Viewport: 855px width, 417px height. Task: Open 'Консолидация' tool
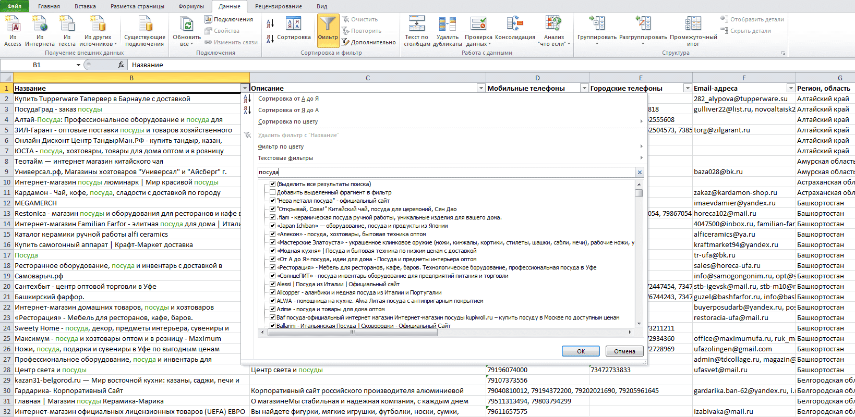[x=515, y=29]
